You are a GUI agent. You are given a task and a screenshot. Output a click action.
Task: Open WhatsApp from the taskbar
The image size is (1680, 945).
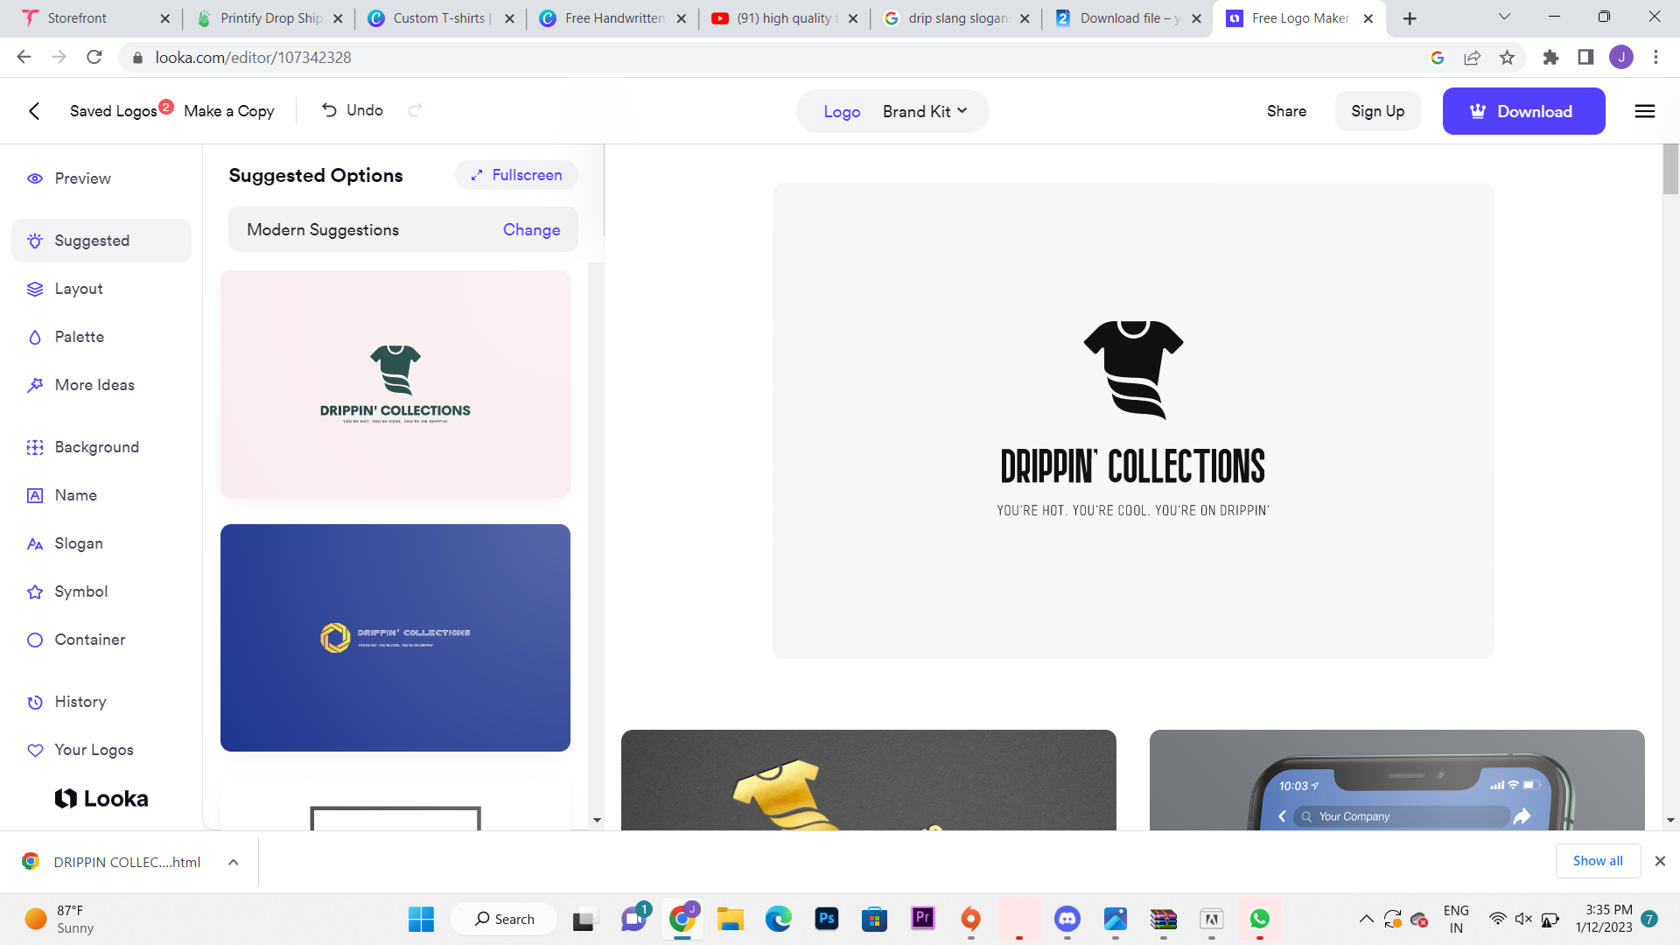(1259, 919)
